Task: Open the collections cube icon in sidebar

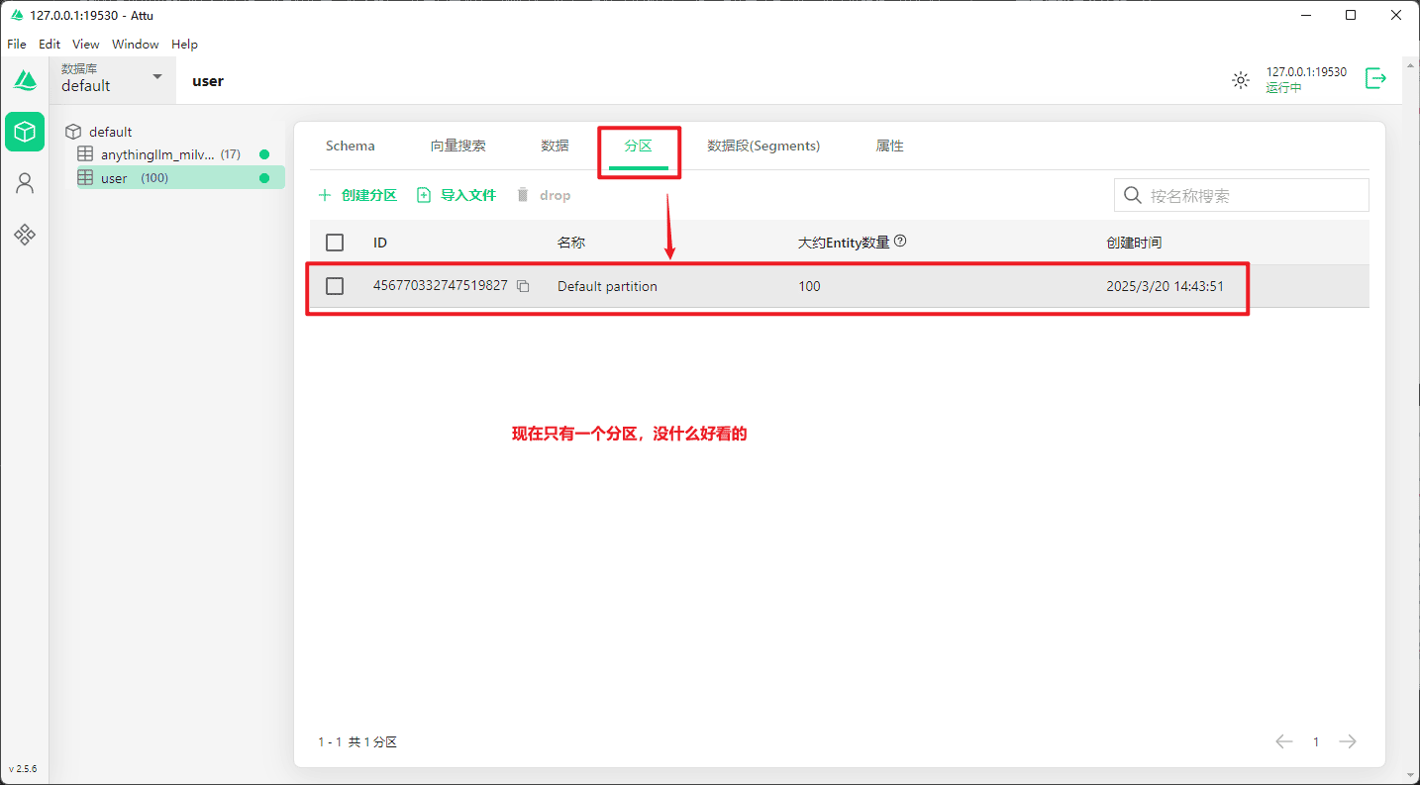Action: [25, 132]
